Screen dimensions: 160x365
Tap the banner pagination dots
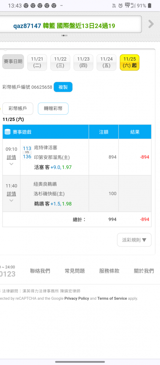(x=65, y=35)
